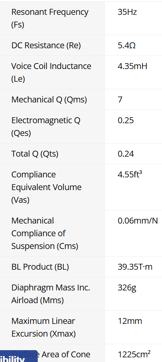Click the Resonant Frequency (Fs) label

pos(50,18)
